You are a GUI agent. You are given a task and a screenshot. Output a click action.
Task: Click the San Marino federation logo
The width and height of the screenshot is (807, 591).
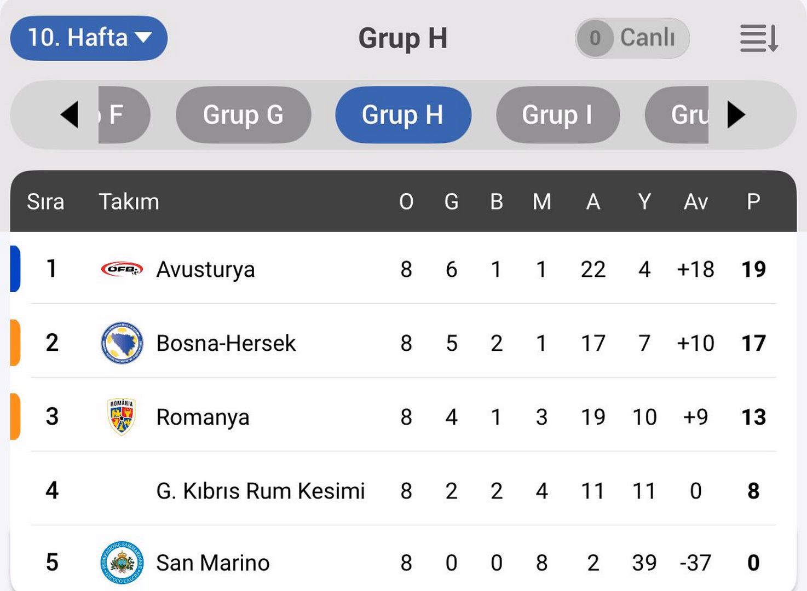[x=122, y=562]
